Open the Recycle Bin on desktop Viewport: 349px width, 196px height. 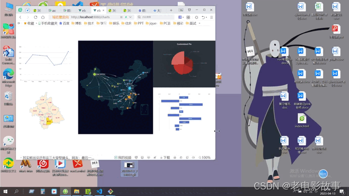click(x=8, y=99)
